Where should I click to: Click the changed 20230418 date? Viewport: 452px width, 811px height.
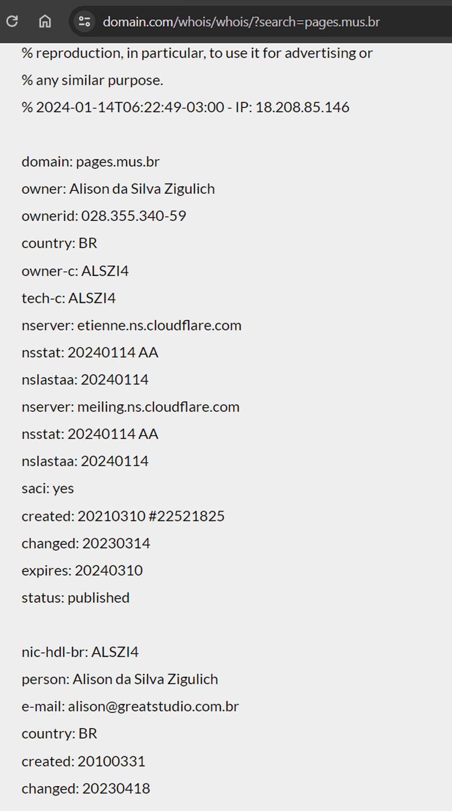pyautogui.click(x=116, y=788)
